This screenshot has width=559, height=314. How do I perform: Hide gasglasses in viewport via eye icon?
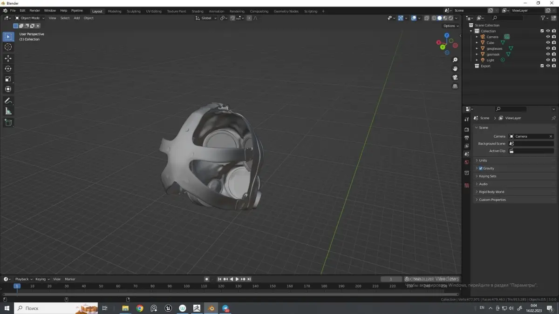pyautogui.click(x=548, y=48)
